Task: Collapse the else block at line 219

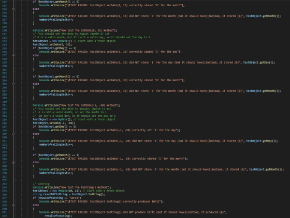Action: click(x=13, y=134)
